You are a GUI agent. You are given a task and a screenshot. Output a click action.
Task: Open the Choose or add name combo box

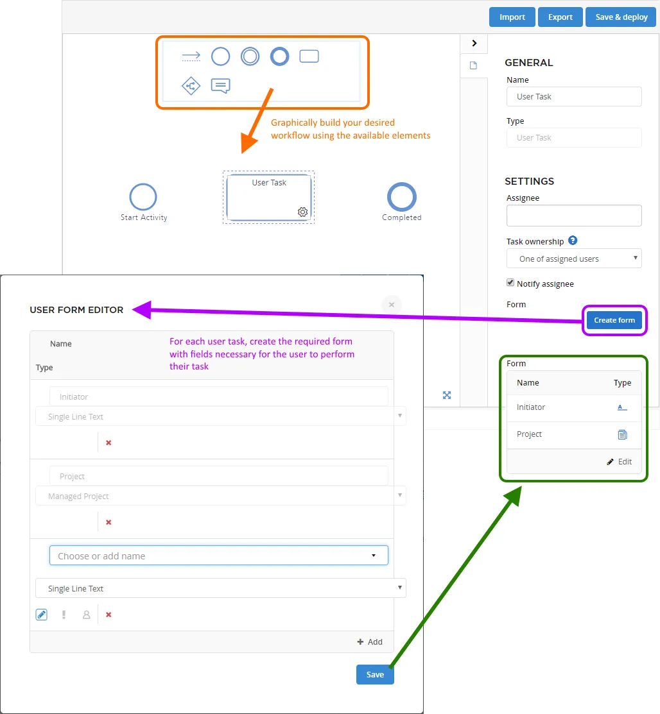coord(219,556)
